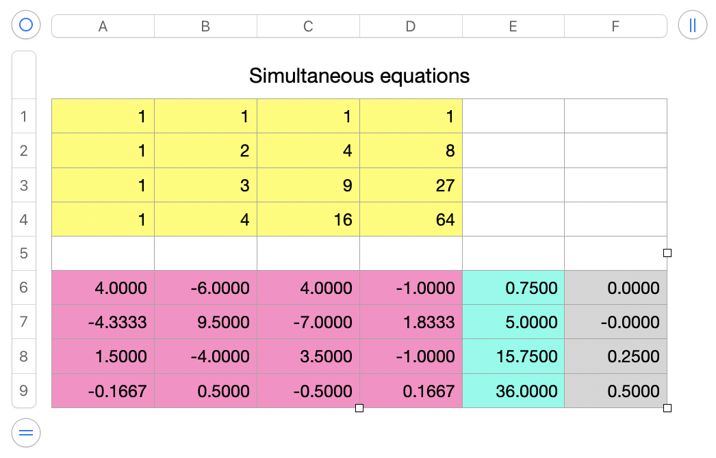
Task: Select cell with value 9.5000
Action: click(205, 321)
